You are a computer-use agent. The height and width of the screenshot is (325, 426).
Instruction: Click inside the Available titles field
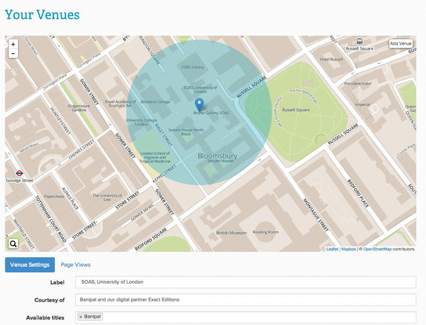tap(246, 317)
